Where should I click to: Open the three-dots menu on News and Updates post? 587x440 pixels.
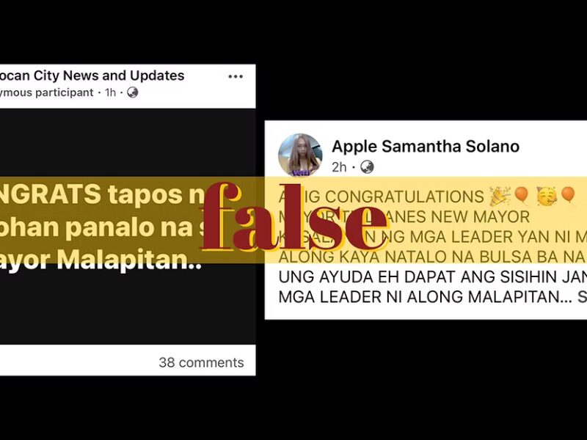[x=236, y=77]
